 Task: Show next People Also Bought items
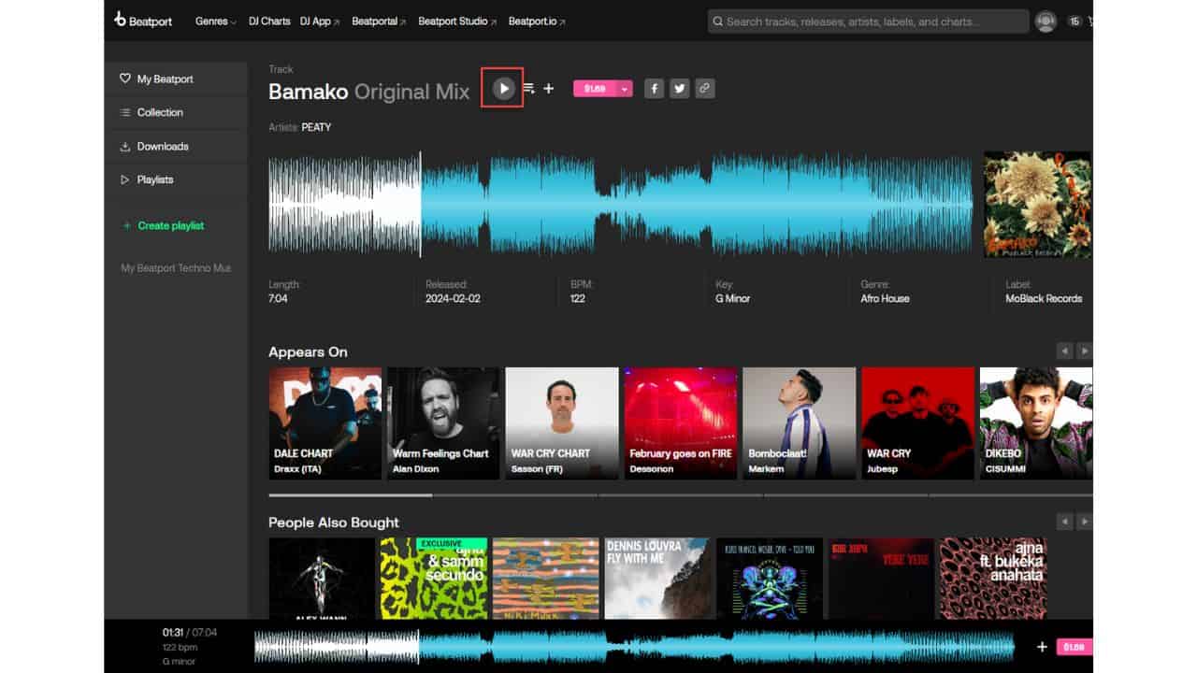click(x=1084, y=522)
